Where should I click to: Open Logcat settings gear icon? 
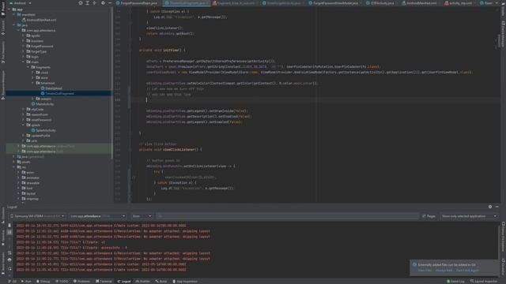490,207
